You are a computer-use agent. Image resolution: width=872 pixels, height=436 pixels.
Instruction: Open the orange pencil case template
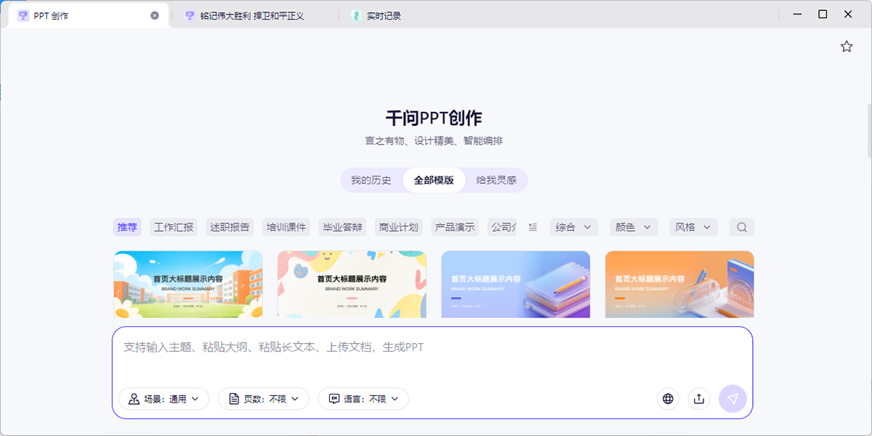(679, 284)
